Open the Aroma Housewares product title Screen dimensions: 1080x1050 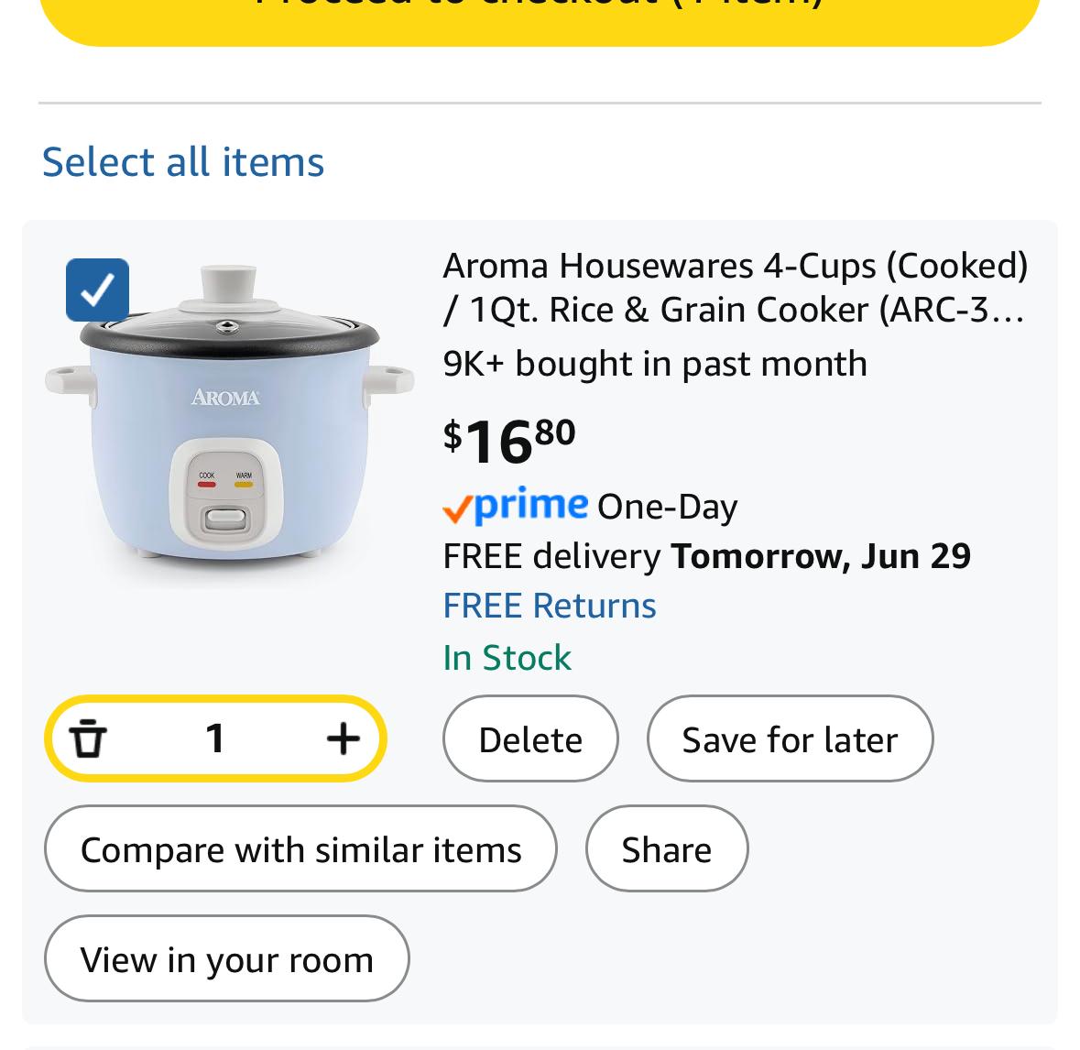point(736,288)
